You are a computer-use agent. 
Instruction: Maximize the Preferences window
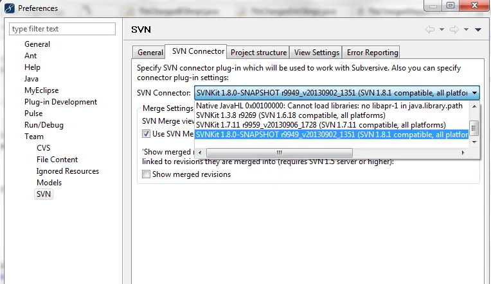(x=451, y=5)
